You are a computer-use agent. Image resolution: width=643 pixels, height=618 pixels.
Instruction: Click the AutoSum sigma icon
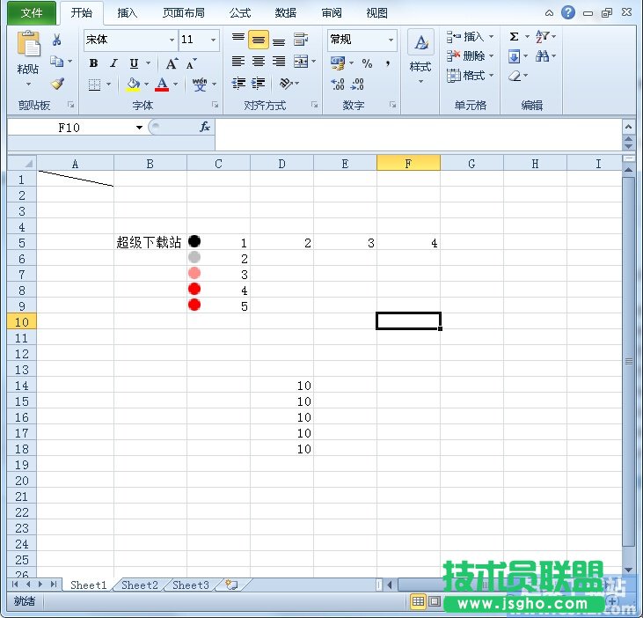click(514, 37)
